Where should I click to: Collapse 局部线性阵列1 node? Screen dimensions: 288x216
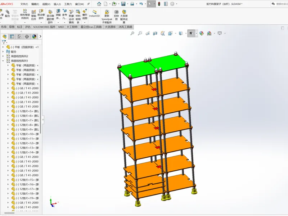[x=3, y=61]
